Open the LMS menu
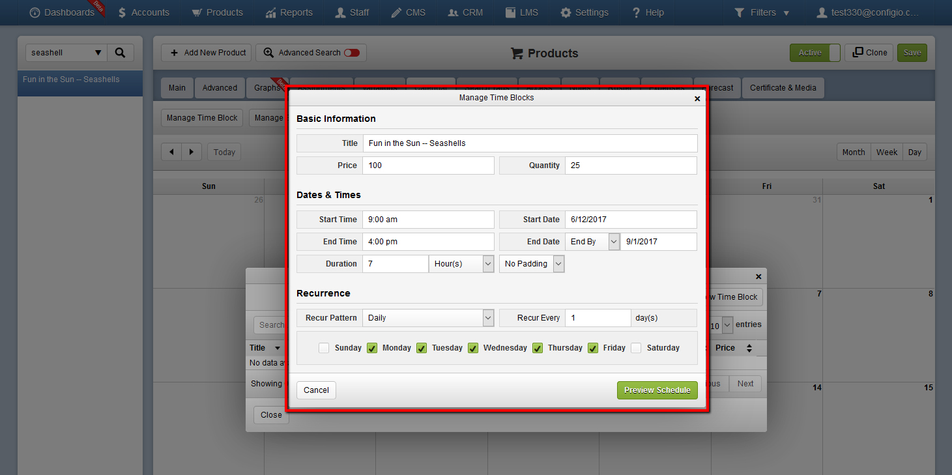The height and width of the screenshot is (475, 952). click(x=522, y=12)
